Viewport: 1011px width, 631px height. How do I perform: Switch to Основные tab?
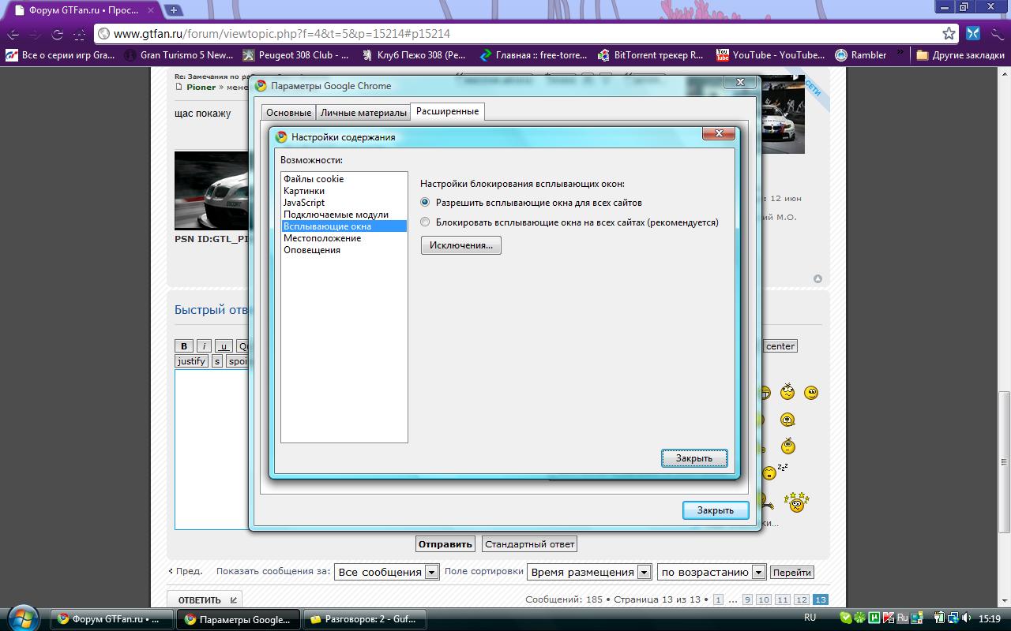click(288, 113)
